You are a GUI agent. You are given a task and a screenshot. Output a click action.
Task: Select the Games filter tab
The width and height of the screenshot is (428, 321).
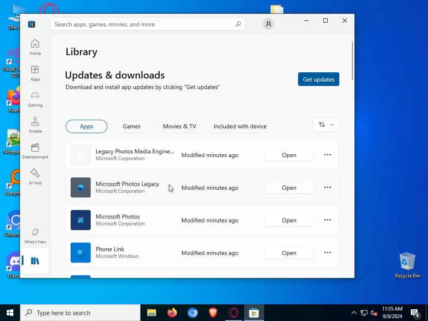point(132,126)
